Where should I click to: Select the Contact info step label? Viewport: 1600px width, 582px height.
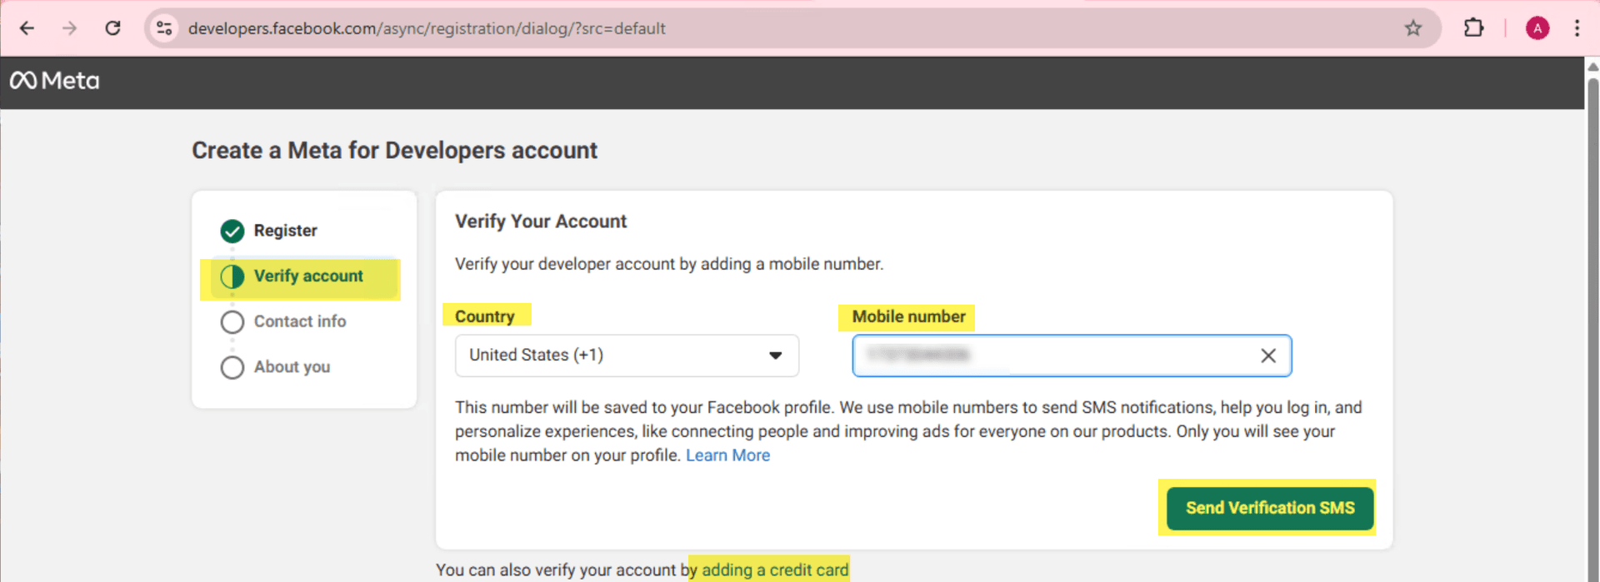pyautogui.click(x=300, y=321)
